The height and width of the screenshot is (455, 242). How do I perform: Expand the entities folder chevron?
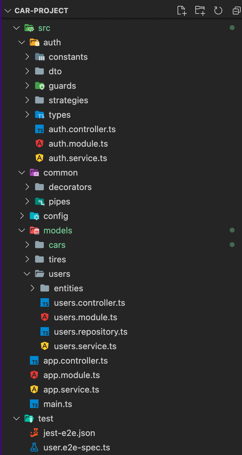[x=32, y=288]
